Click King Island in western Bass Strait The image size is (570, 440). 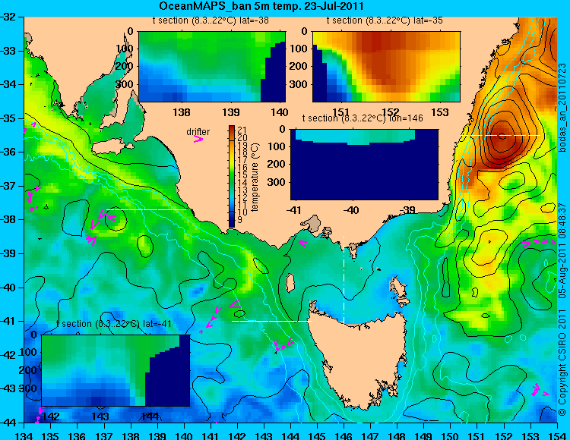[290, 283]
